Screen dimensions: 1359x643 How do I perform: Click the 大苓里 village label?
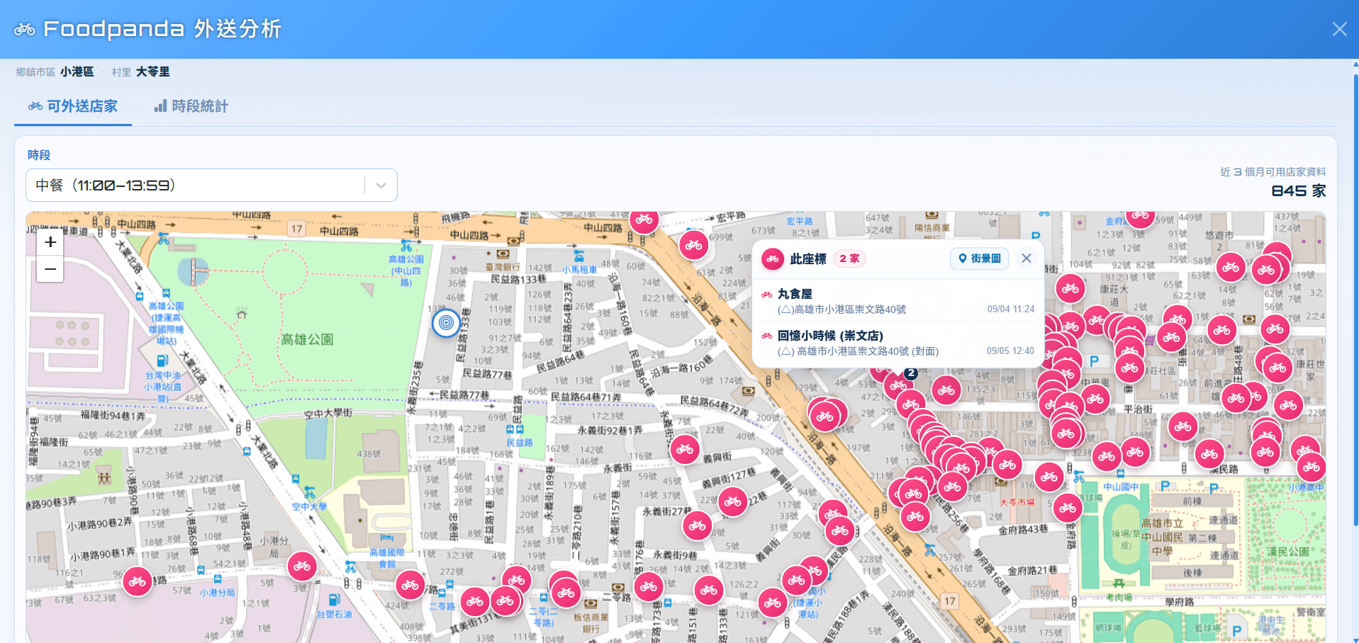152,72
